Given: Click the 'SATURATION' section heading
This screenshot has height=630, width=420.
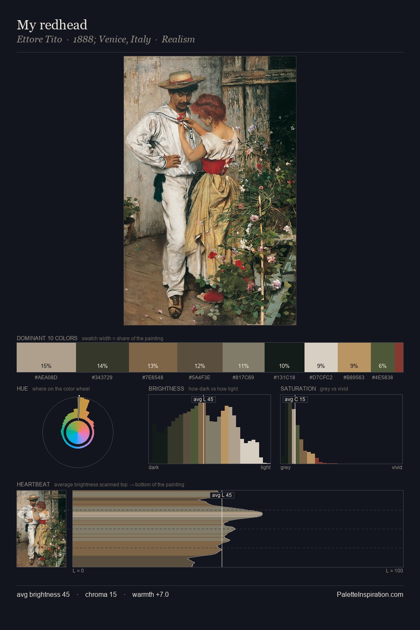Looking at the screenshot, I should [x=298, y=388].
